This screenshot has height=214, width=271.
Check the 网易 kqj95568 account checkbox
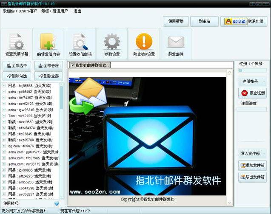point(4,85)
